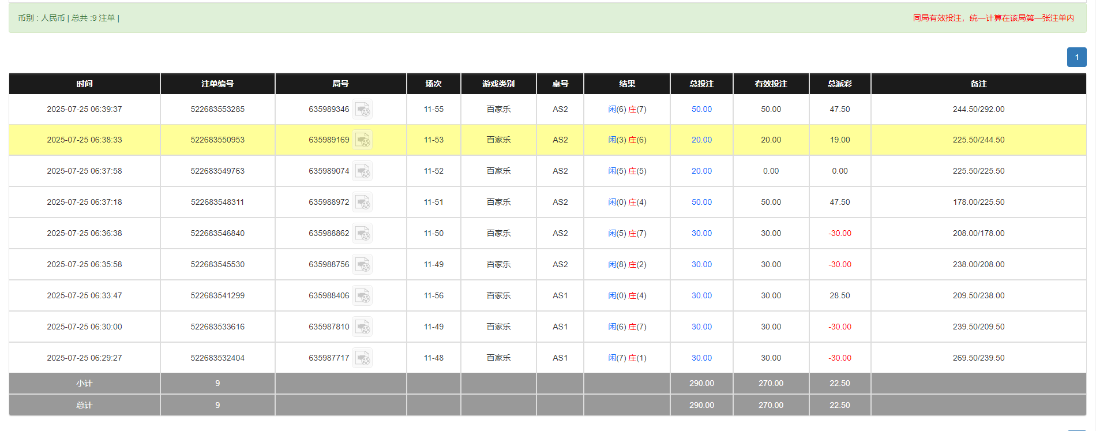Open replay icon for round 635987717
Image resolution: width=1096 pixels, height=431 pixels.
click(x=362, y=358)
